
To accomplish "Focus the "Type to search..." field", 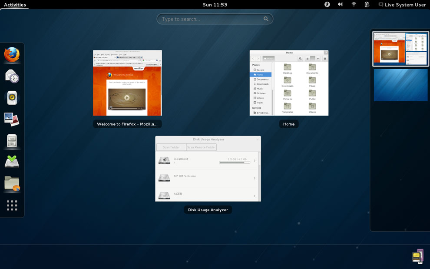I will [x=215, y=19].
